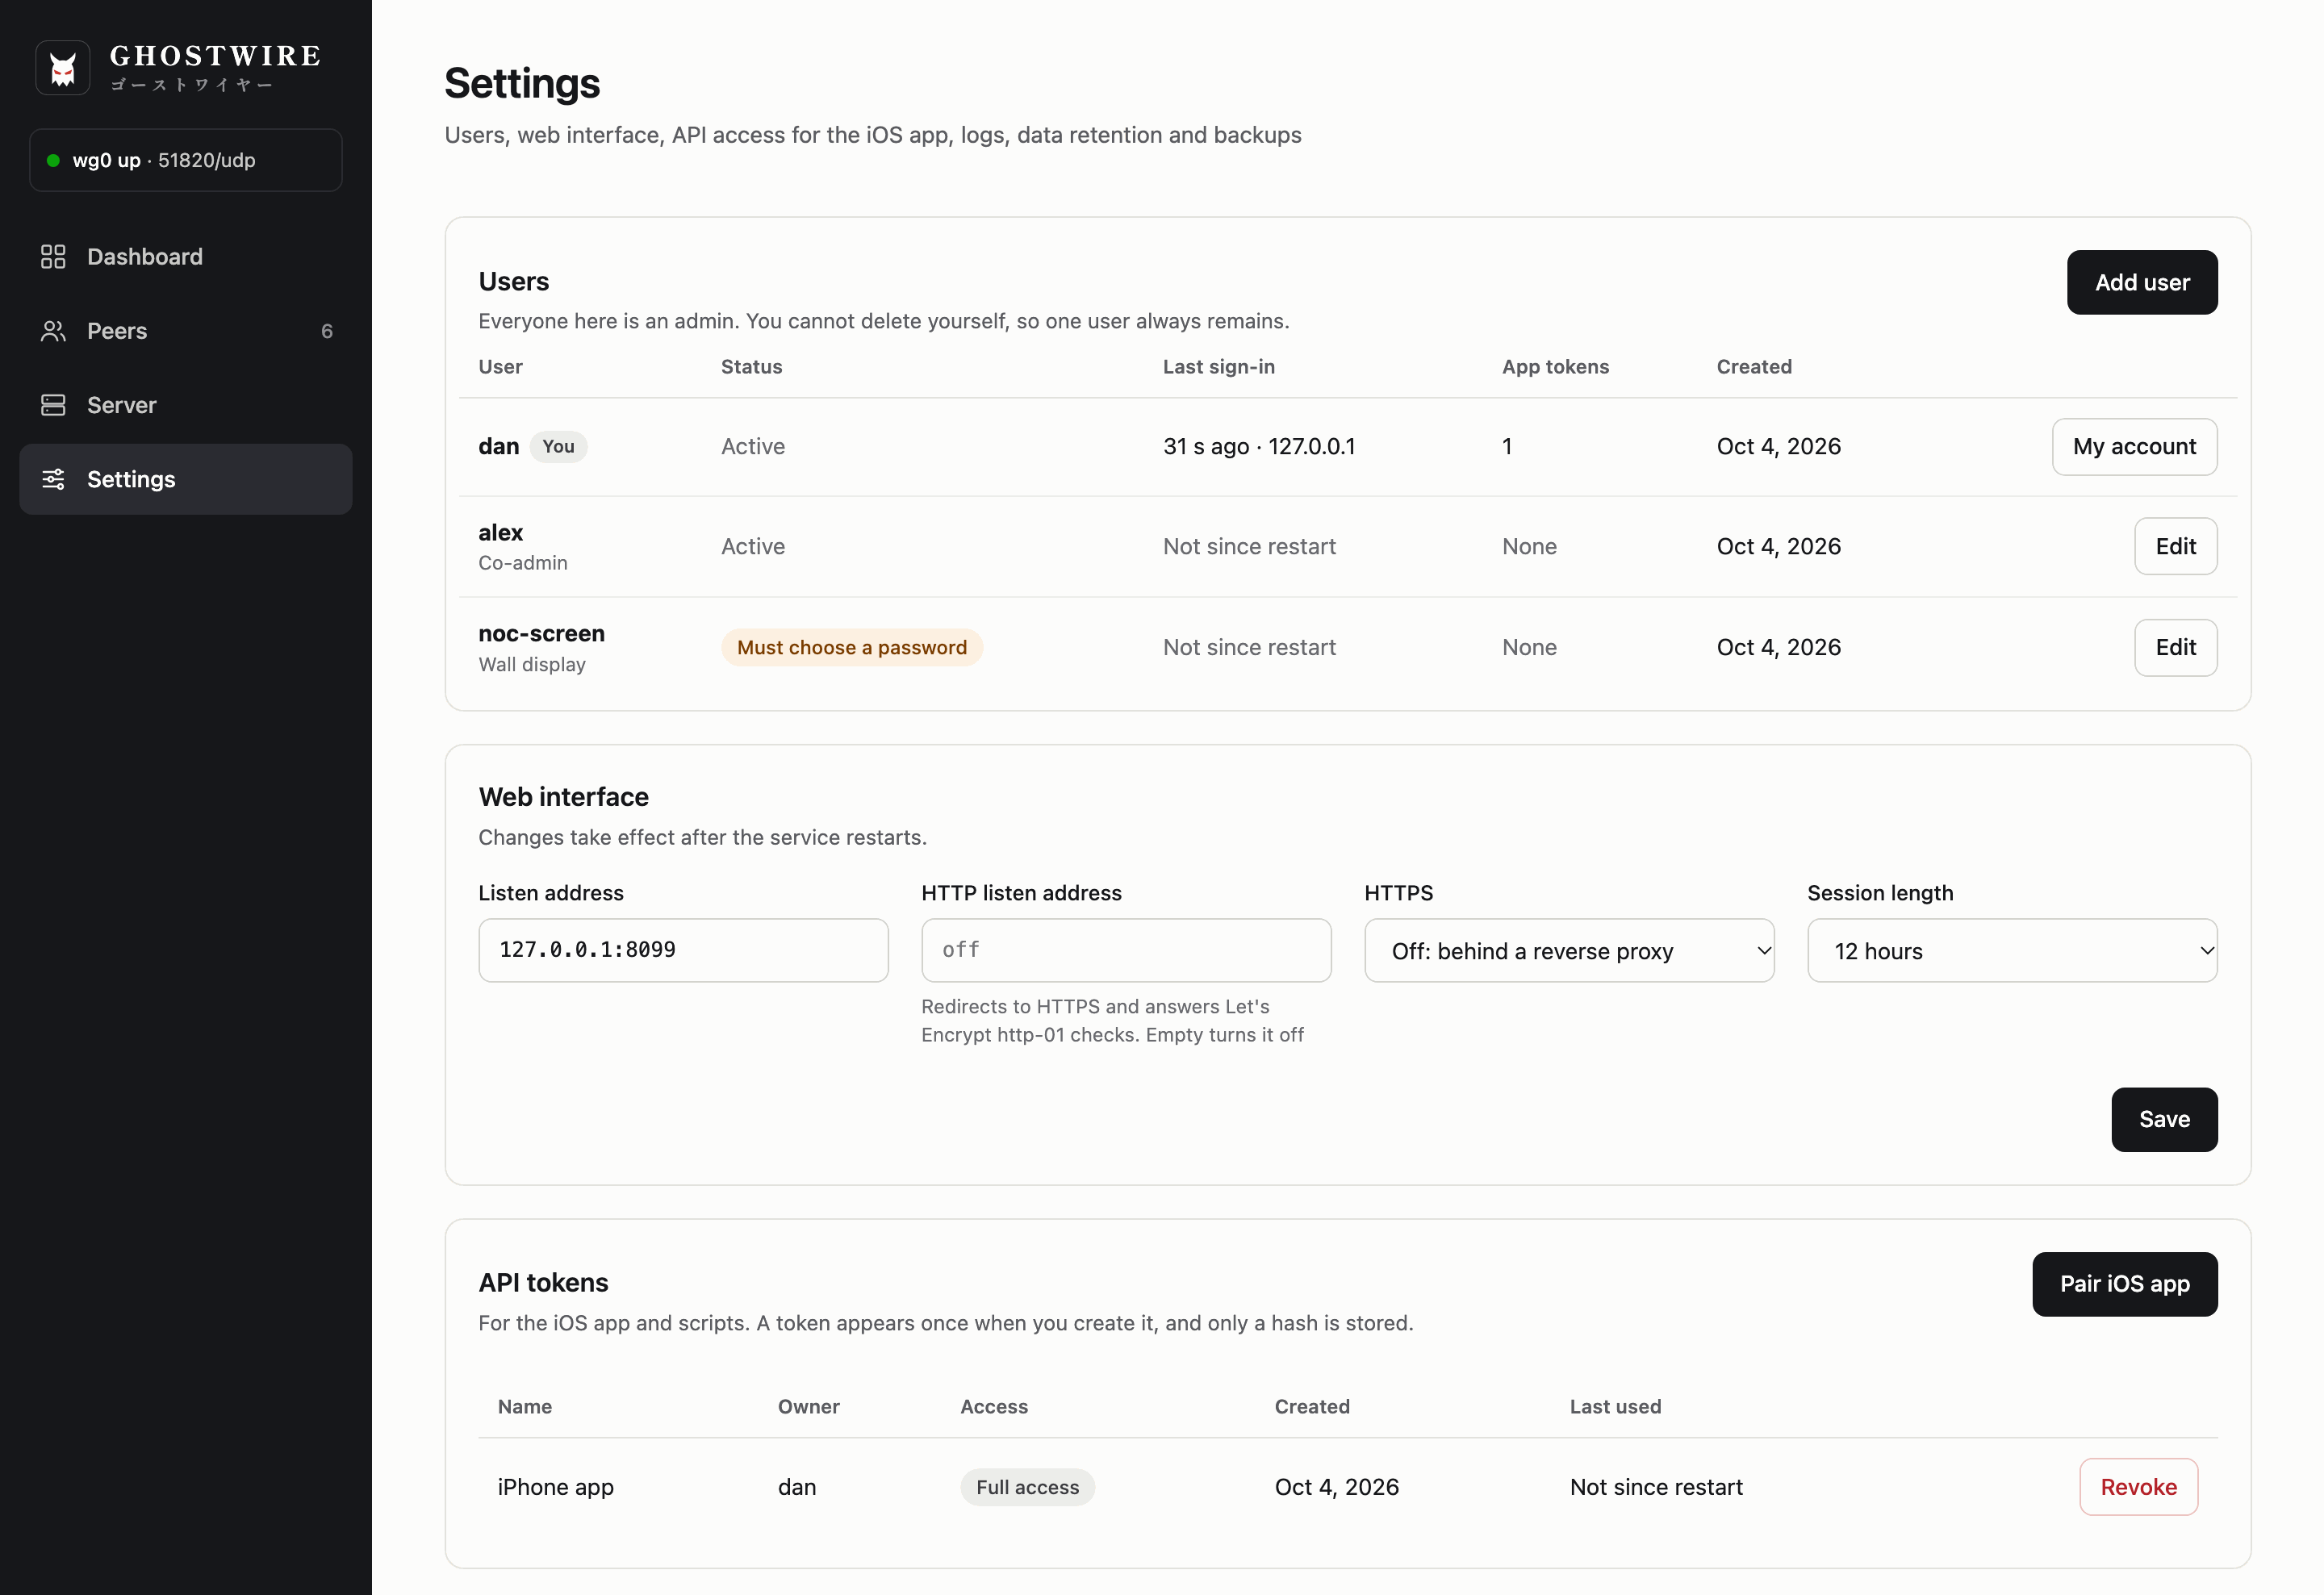Click the green wg0 status dot
Image resolution: width=2324 pixels, height=1595 pixels.
click(53, 160)
